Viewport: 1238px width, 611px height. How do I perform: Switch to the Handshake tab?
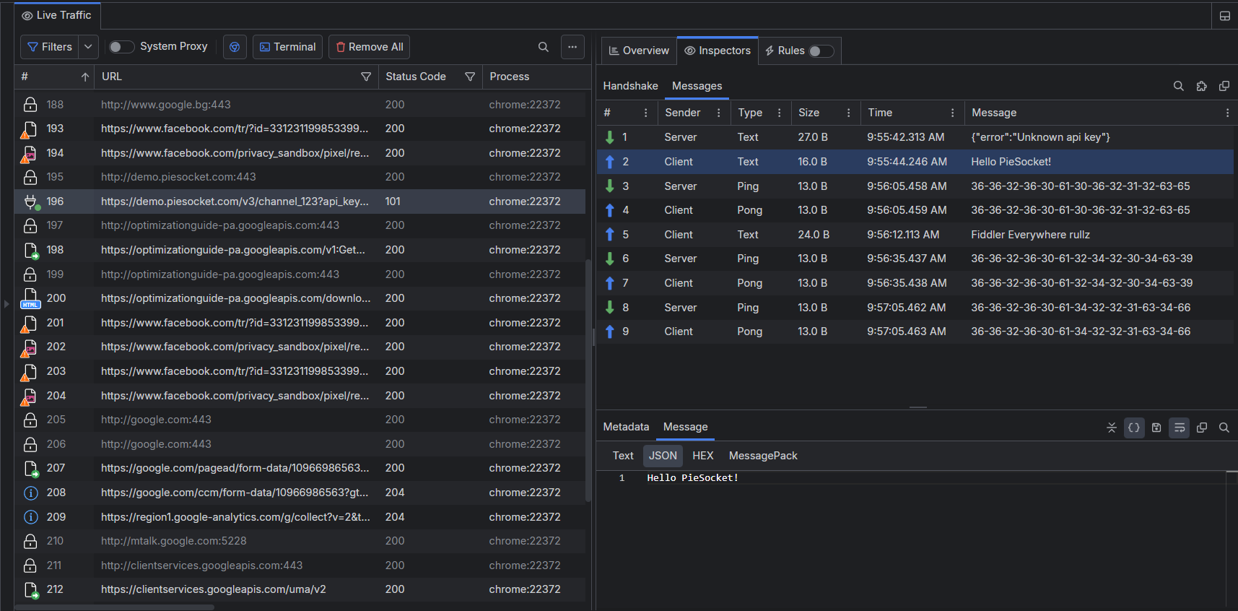pos(630,86)
